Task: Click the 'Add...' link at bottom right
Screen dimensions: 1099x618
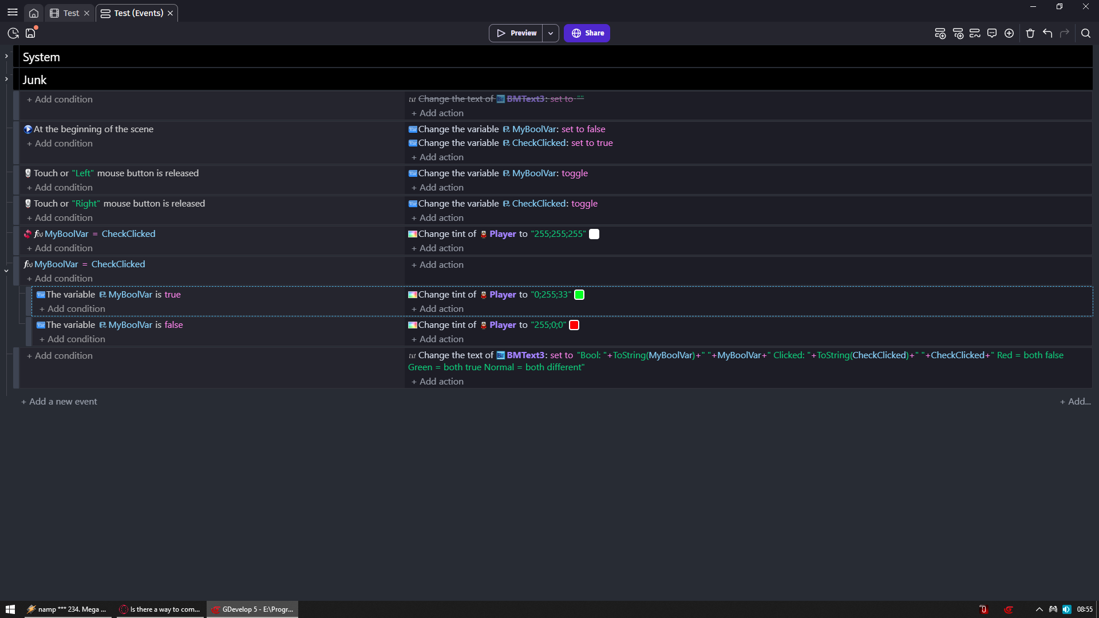Action: coord(1075,402)
